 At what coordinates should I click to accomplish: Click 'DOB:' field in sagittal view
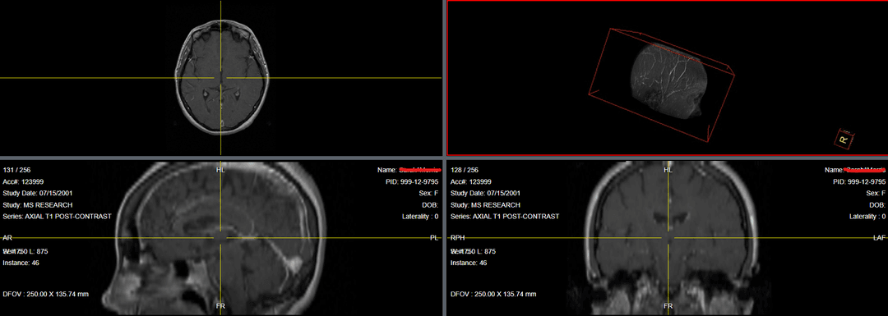[x=430, y=205]
